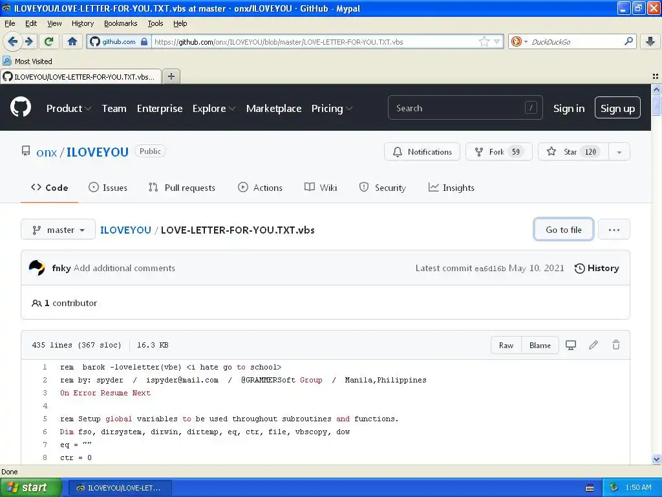Click the Sign up button
Screen dimensions: 662x497
point(617,108)
